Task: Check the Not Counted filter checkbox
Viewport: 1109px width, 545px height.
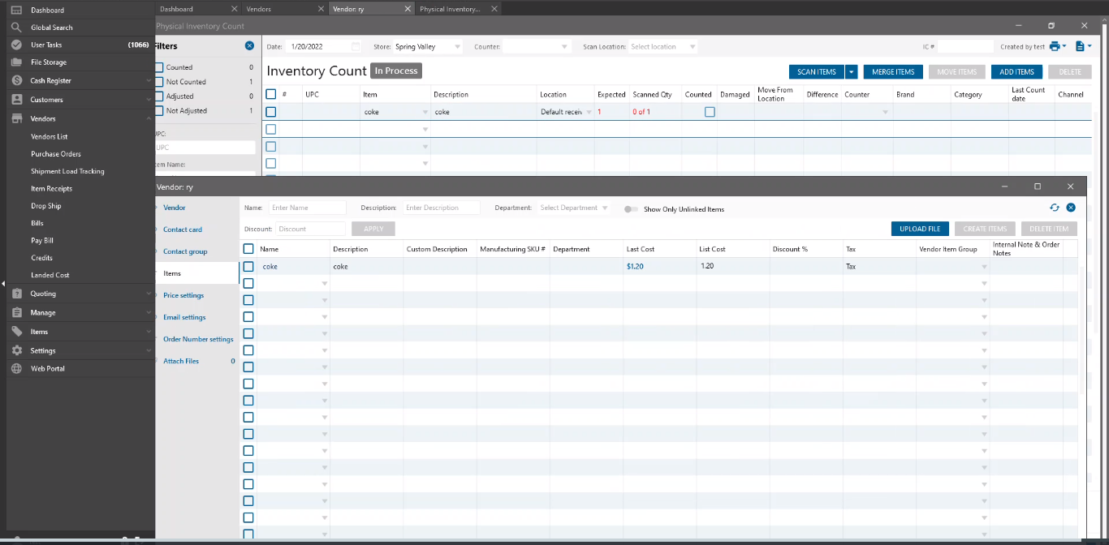Action: (x=160, y=82)
